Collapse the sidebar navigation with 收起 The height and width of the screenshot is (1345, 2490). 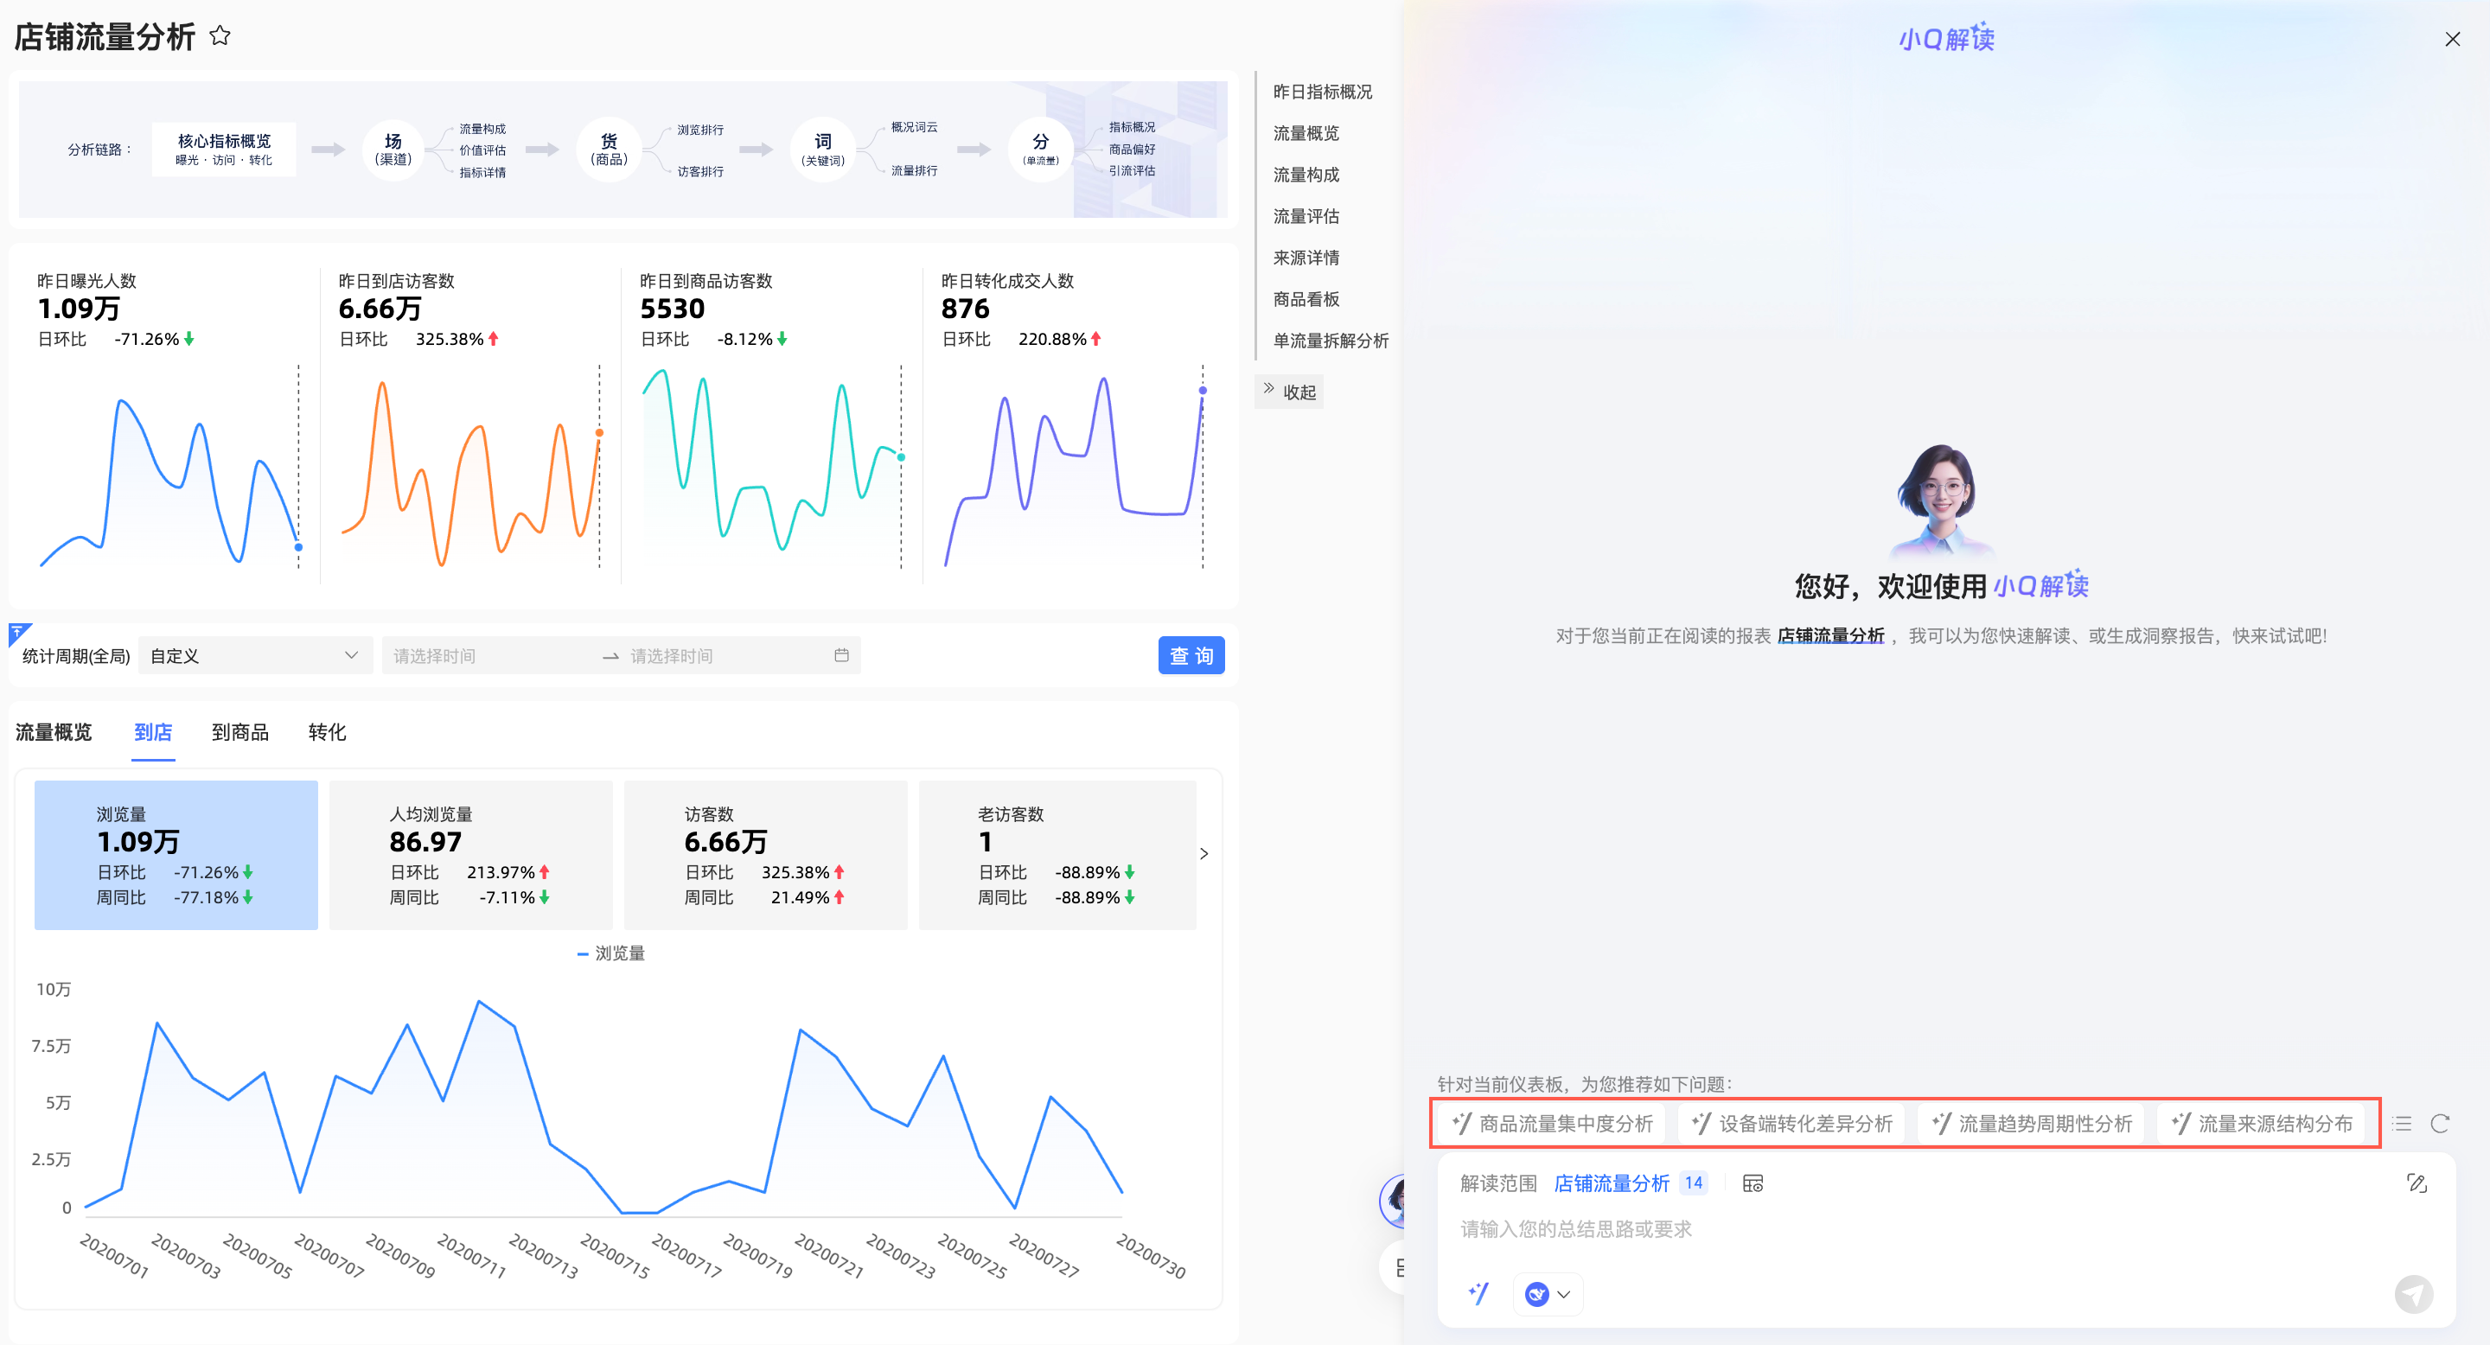[1289, 392]
